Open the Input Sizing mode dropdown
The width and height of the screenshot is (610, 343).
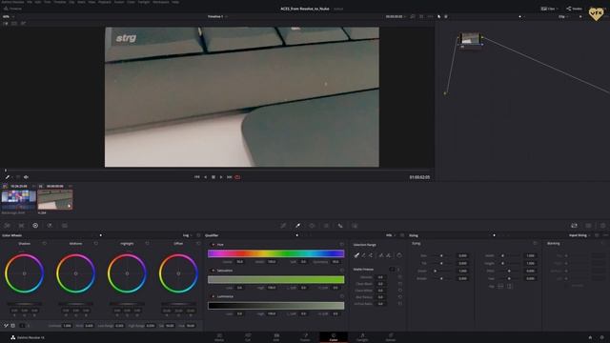tap(579, 235)
